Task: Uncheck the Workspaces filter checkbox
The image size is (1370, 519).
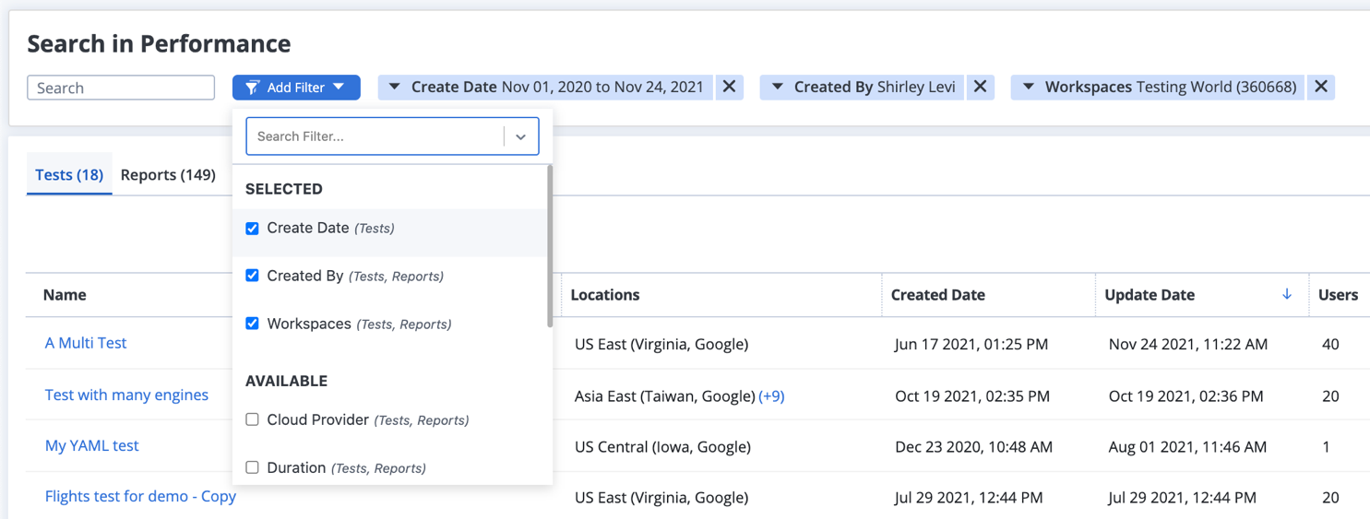Action: [252, 324]
